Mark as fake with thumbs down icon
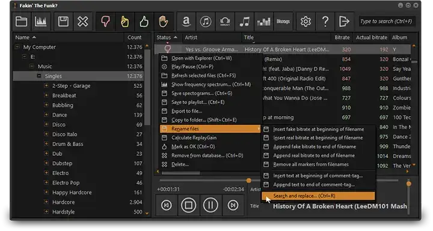This screenshot has width=433, height=231. 105,21
